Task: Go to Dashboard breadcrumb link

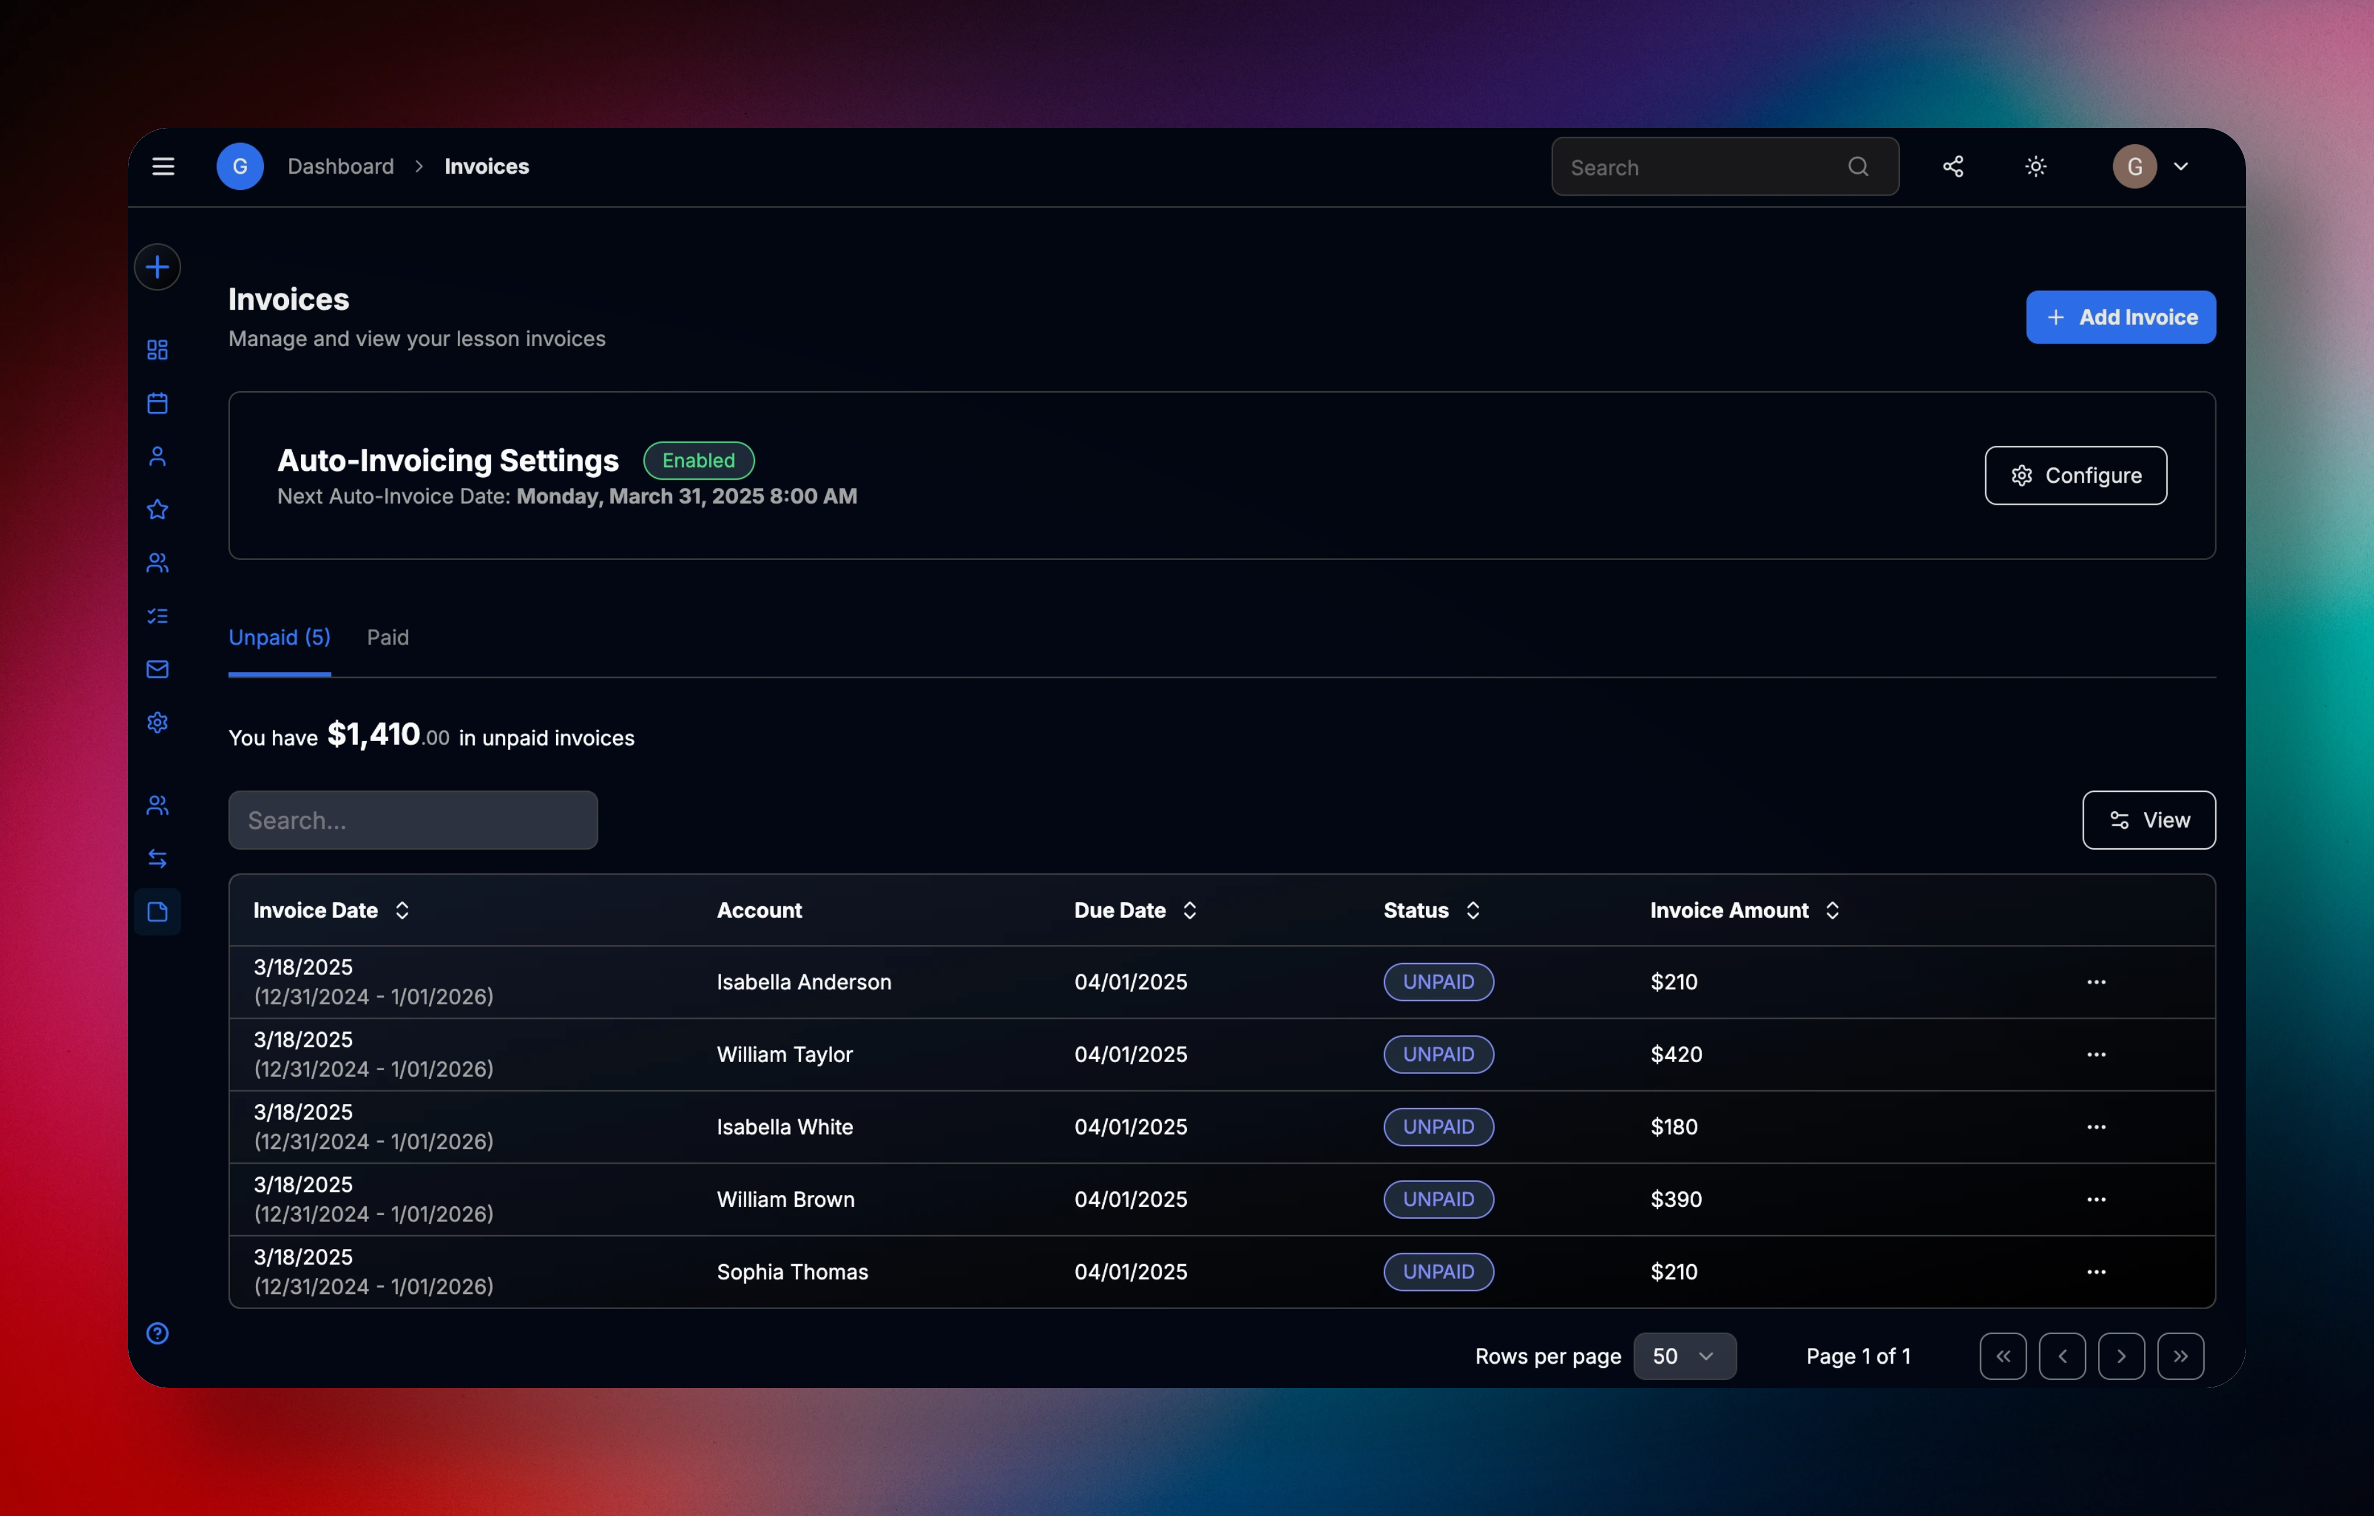Action: 341,167
